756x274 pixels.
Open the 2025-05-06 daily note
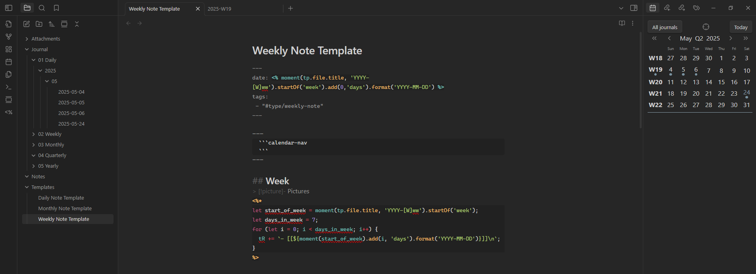(x=71, y=113)
